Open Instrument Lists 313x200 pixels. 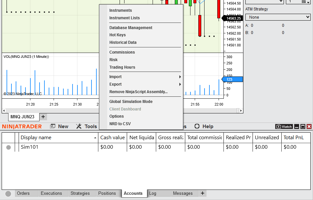click(x=124, y=18)
